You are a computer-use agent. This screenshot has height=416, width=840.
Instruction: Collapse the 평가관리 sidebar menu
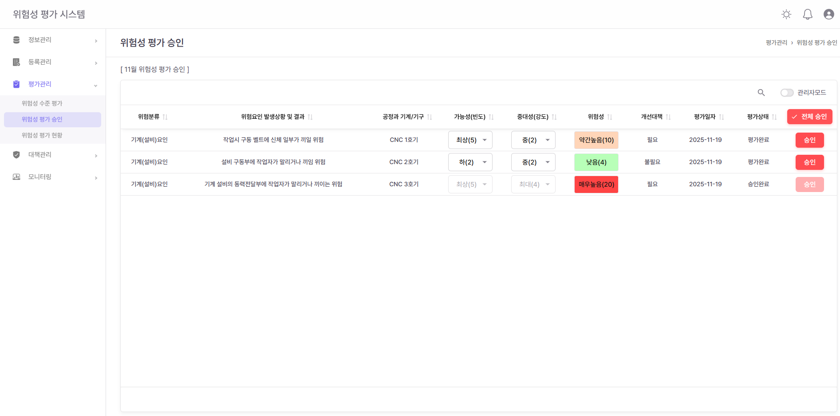point(95,85)
